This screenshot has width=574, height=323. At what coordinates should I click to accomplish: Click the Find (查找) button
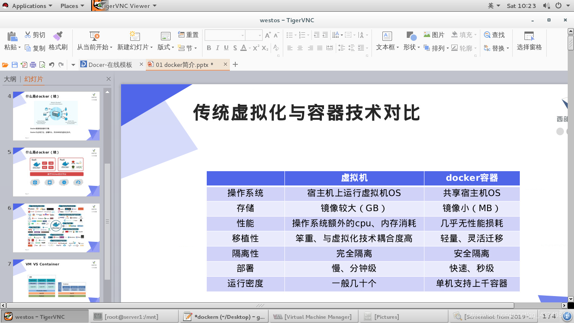pyautogui.click(x=494, y=35)
